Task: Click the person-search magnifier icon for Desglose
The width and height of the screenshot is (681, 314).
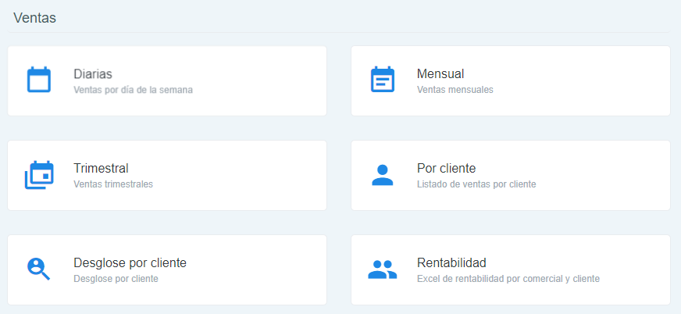Action: [38, 269]
